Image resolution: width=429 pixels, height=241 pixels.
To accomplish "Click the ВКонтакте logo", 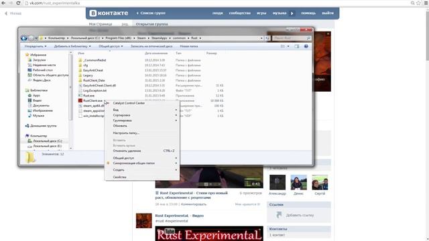I will [x=109, y=13].
